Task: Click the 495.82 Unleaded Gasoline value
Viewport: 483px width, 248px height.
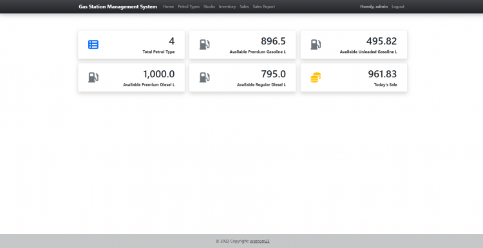Action: [382, 41]
